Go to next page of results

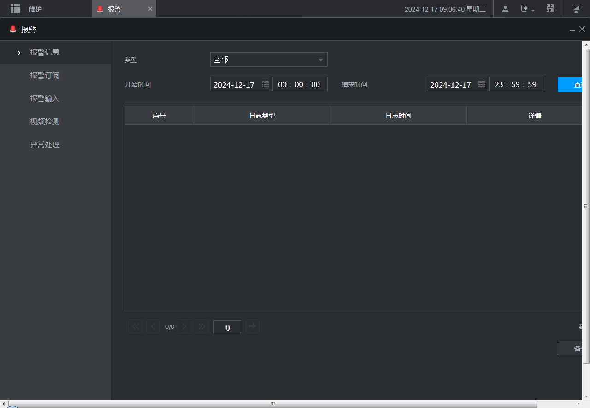pyautogui.click(x=184, y=326)
